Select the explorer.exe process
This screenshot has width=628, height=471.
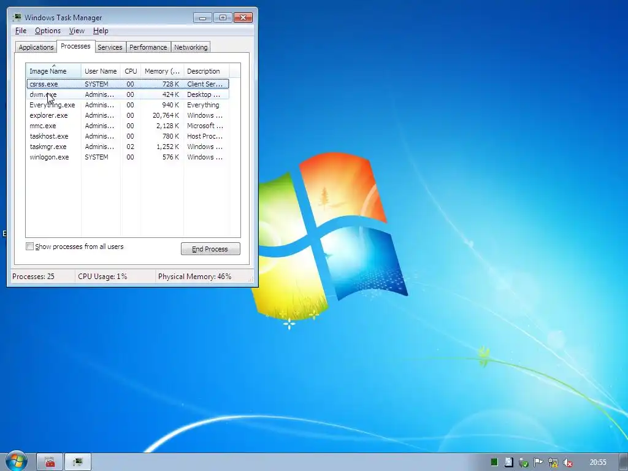128,115
